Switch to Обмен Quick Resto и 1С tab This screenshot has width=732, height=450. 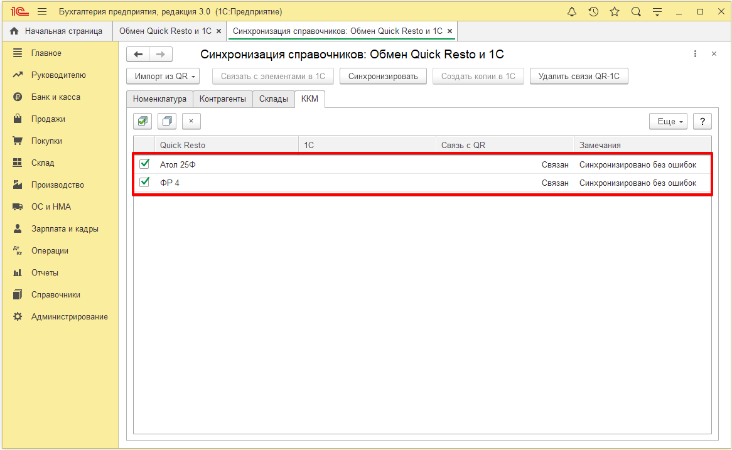[x=165, y=31]
